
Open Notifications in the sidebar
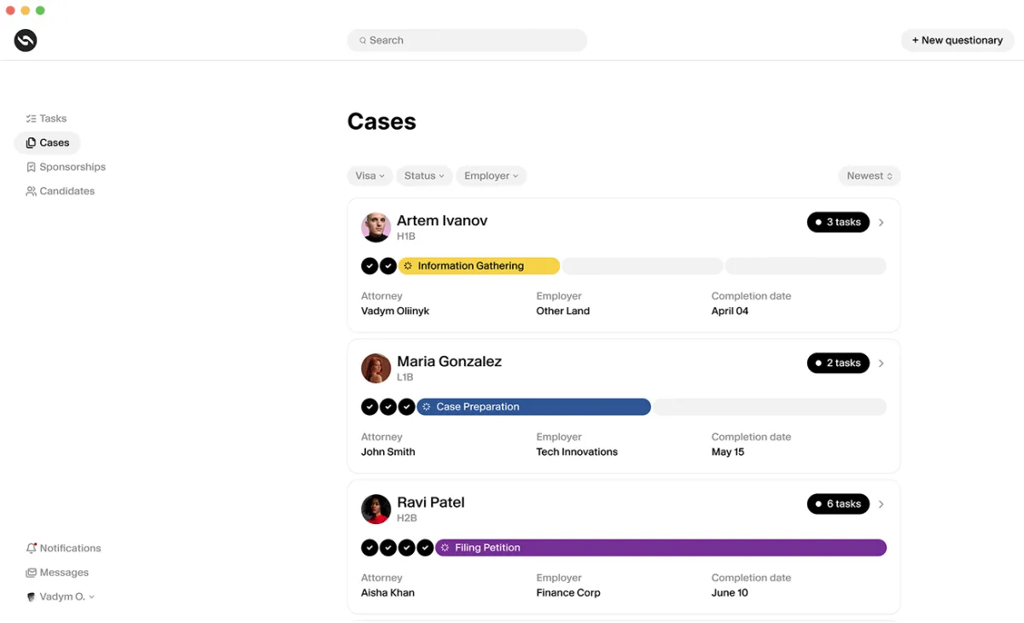tap(63, 548)
